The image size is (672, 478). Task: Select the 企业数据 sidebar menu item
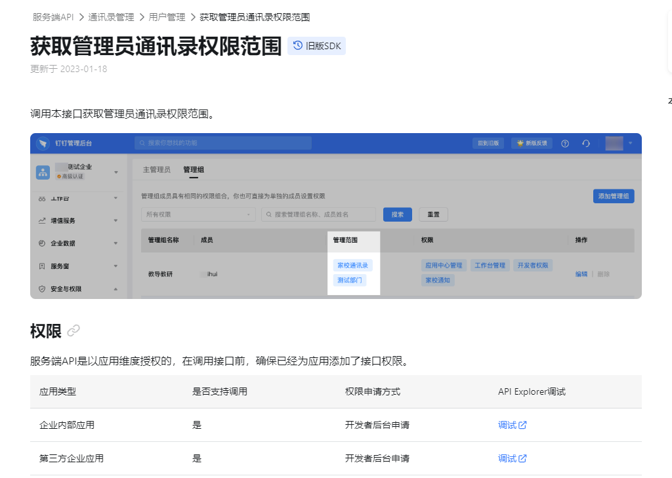[79, 243]
